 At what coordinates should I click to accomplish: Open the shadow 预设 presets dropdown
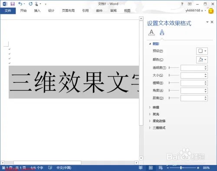[x=202, y=51]
